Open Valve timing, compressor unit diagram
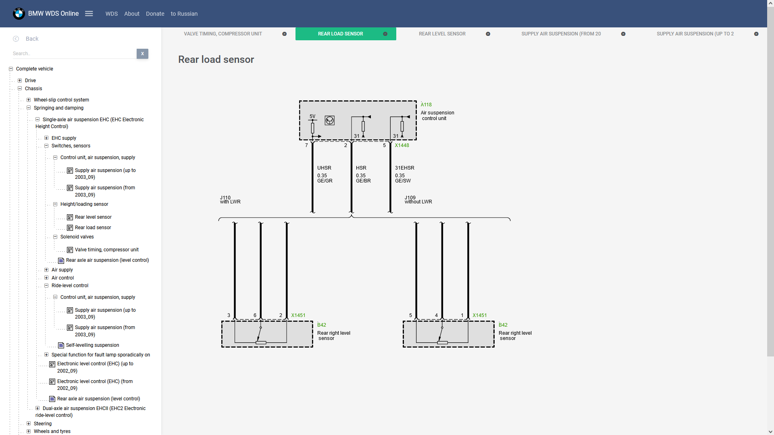774x435 pixels. [106, 250]
